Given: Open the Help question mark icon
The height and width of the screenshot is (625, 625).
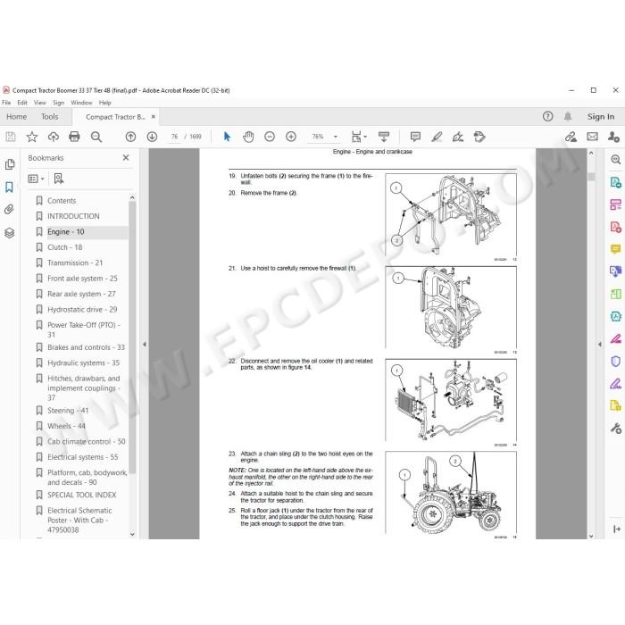Looking at the screenshot, I should (x=547, y=116).
